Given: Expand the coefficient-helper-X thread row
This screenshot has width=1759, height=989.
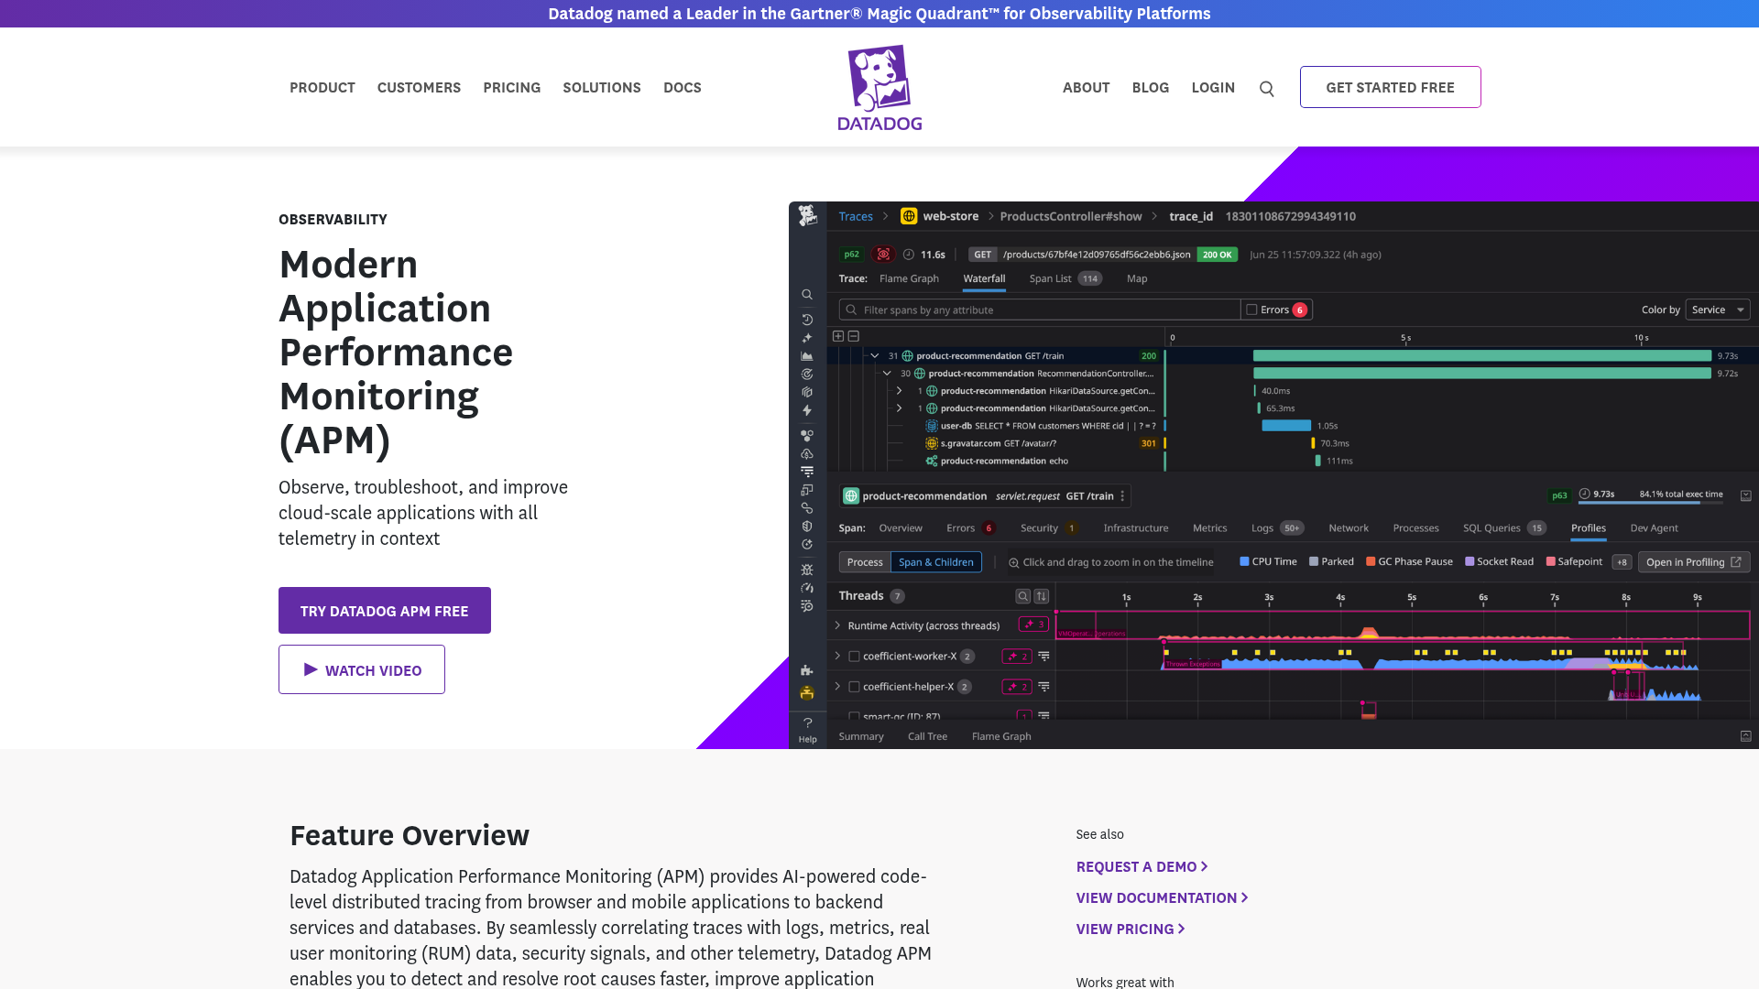Looking at the screenshot, I should pyautogui.click(x=837, y=687).
